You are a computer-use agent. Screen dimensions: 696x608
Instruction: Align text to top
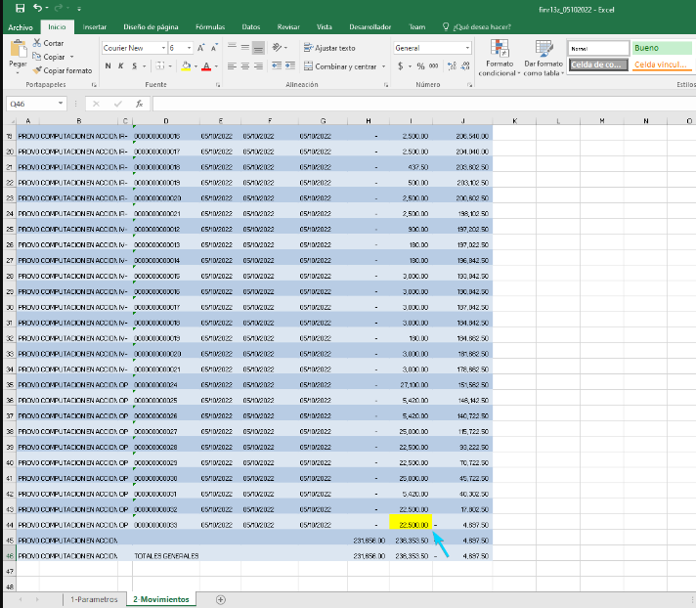tap(232, 47)
